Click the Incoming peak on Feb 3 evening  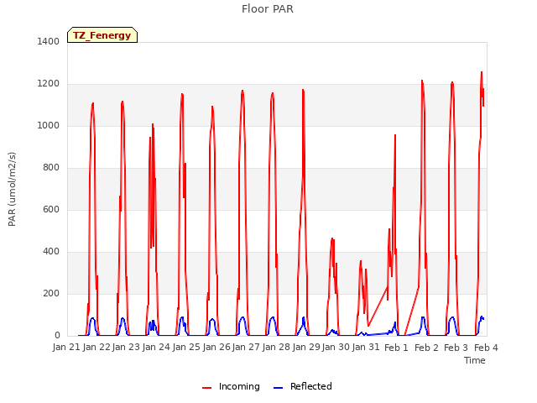coord(482,72)
